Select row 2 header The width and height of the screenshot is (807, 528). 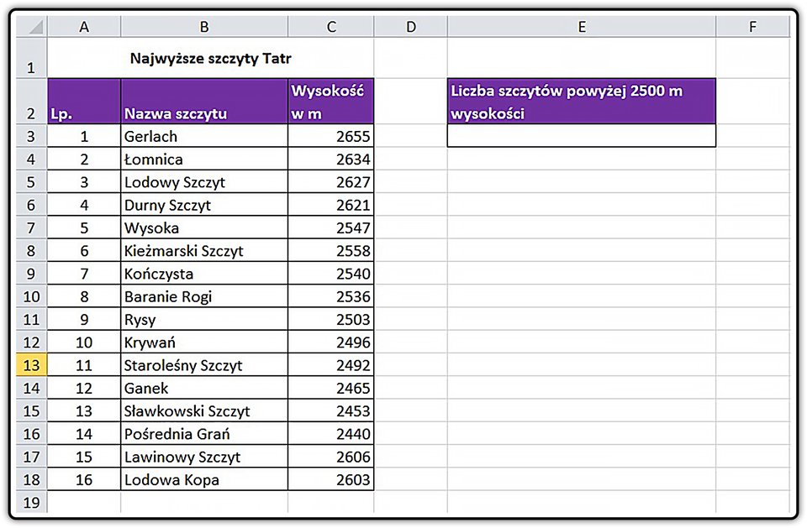click(x=32, y=102)
